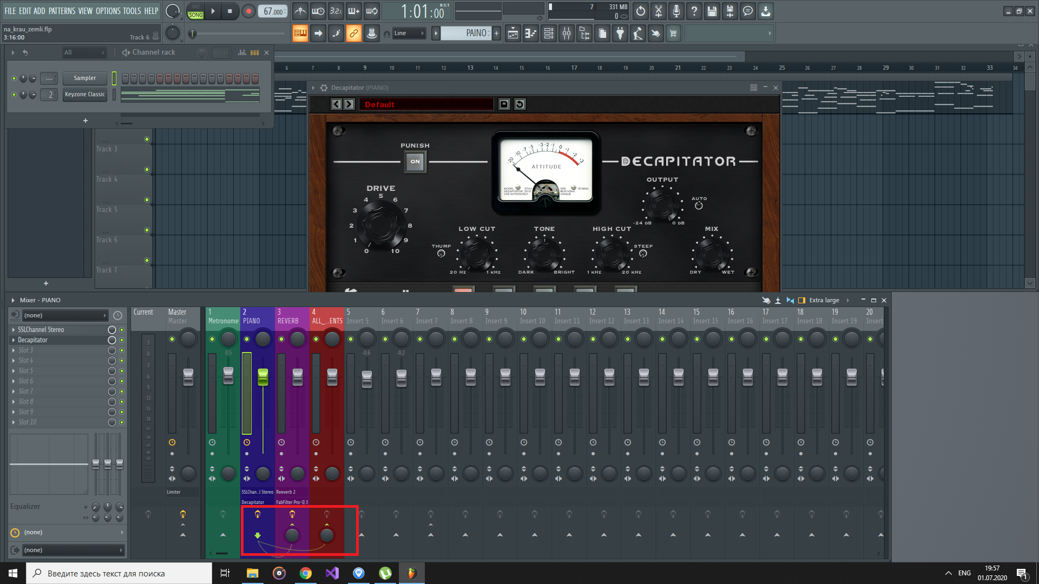Mute the PIANO mixer track LED
The image size is (1039, 584).
point(247,339)
